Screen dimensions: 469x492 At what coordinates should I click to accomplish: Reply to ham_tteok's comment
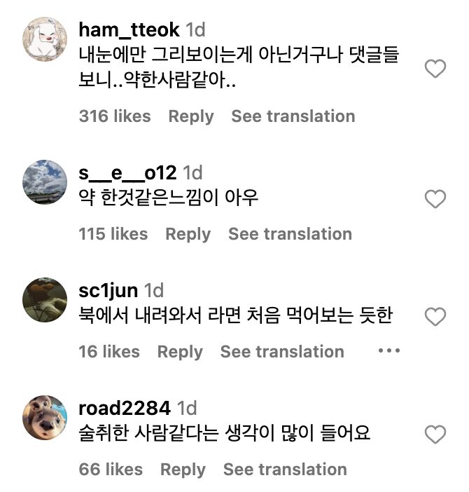click(x=191, y=116)
